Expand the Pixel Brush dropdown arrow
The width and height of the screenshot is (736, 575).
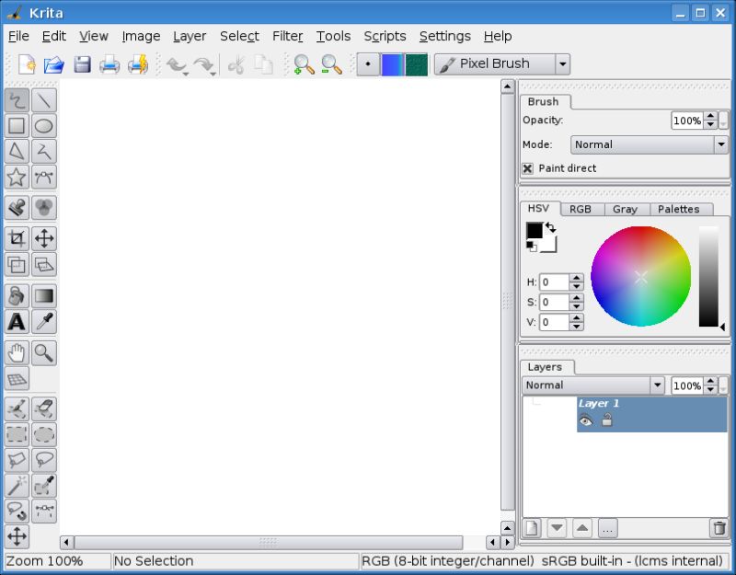pyautogui.click(x=562, y=64)
